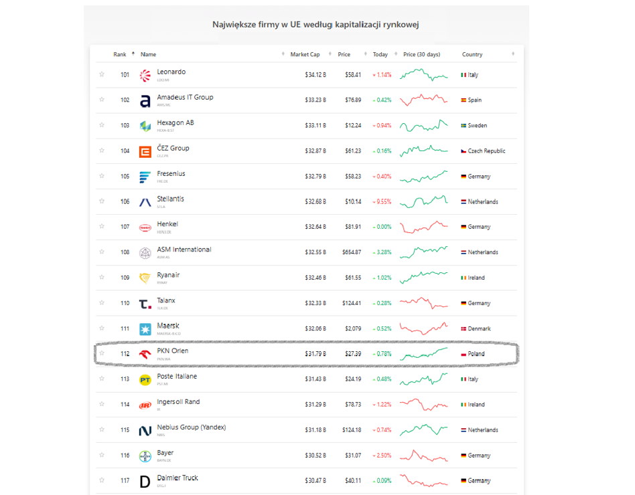Mark PKN Orlen as favorite

[x=102, y=354]
